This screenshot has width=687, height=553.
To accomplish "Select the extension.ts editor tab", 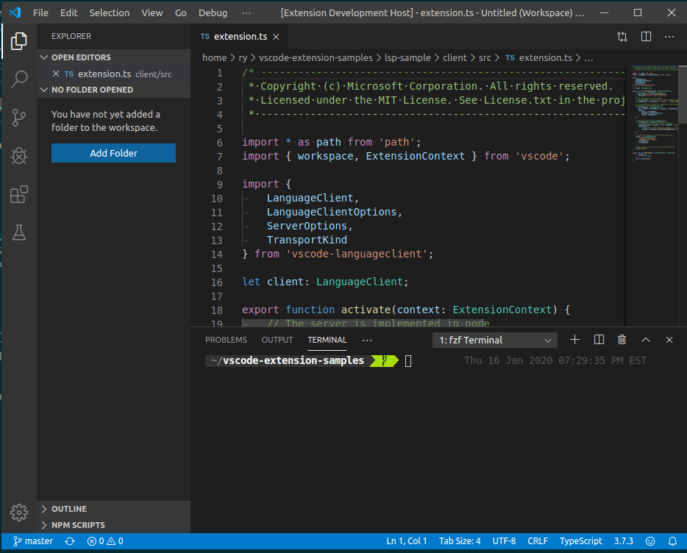I will [240, 37].
